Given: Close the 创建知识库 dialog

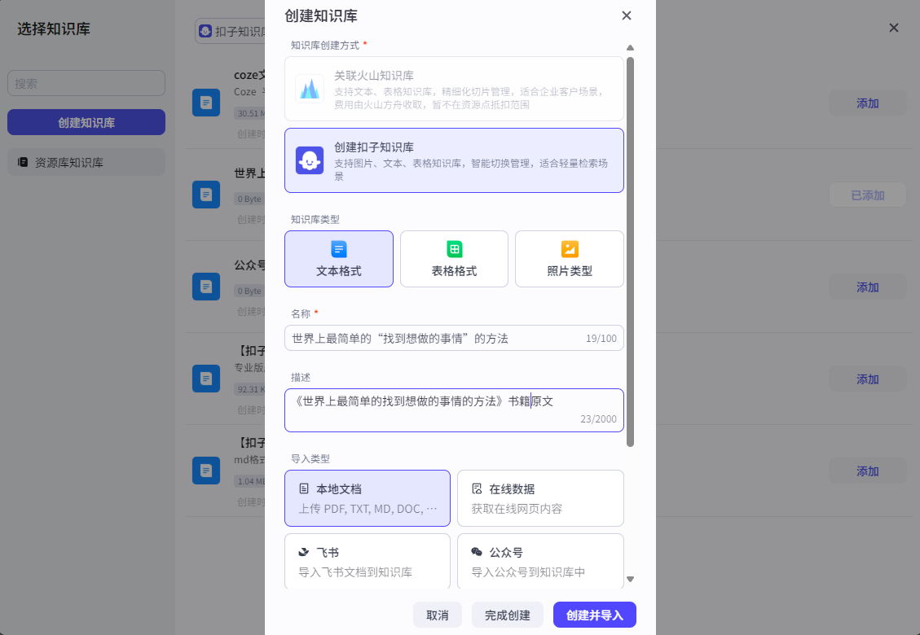Looking at the screenshot, I should point(626,15).
